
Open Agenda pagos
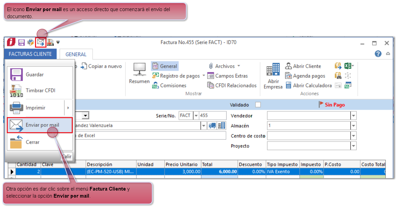click(x=305, y=76)
